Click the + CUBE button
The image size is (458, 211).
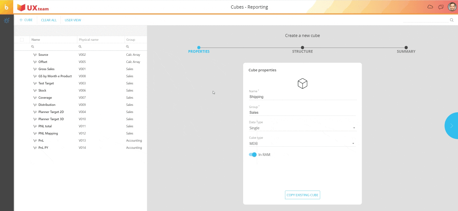(x=26, y=20)
